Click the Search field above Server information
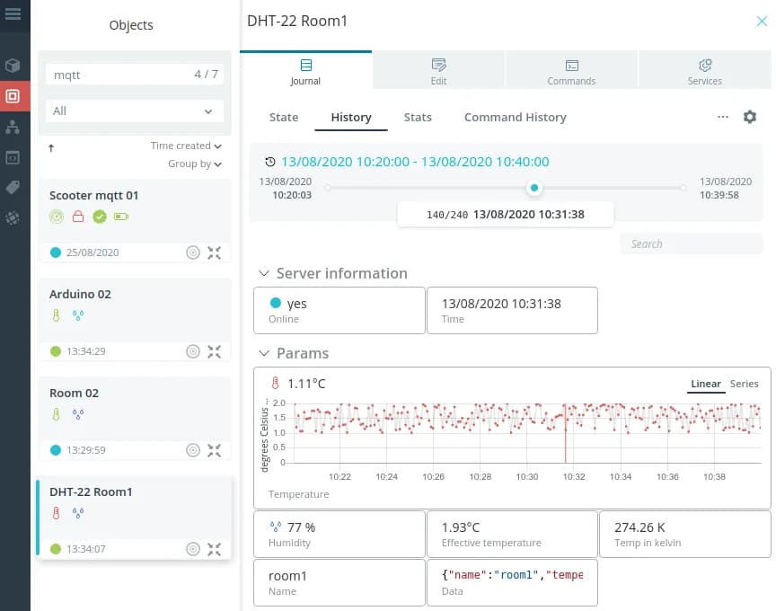Image resolution: width=776 pixels, height=611 pixels. point(690,244)
